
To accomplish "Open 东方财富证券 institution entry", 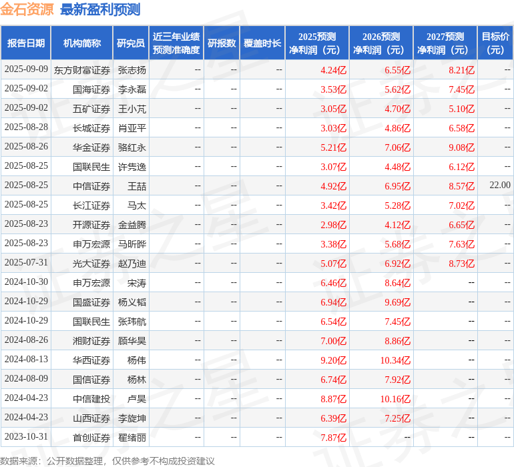I will coord(82,69).
